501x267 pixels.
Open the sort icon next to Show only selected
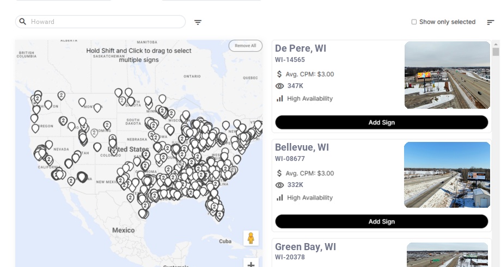[x=491, y=22]
